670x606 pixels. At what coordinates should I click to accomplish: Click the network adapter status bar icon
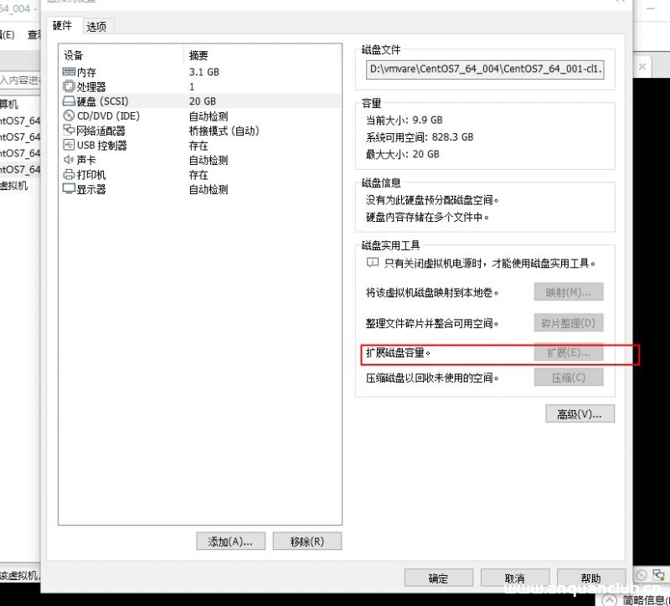coord(658,575)
